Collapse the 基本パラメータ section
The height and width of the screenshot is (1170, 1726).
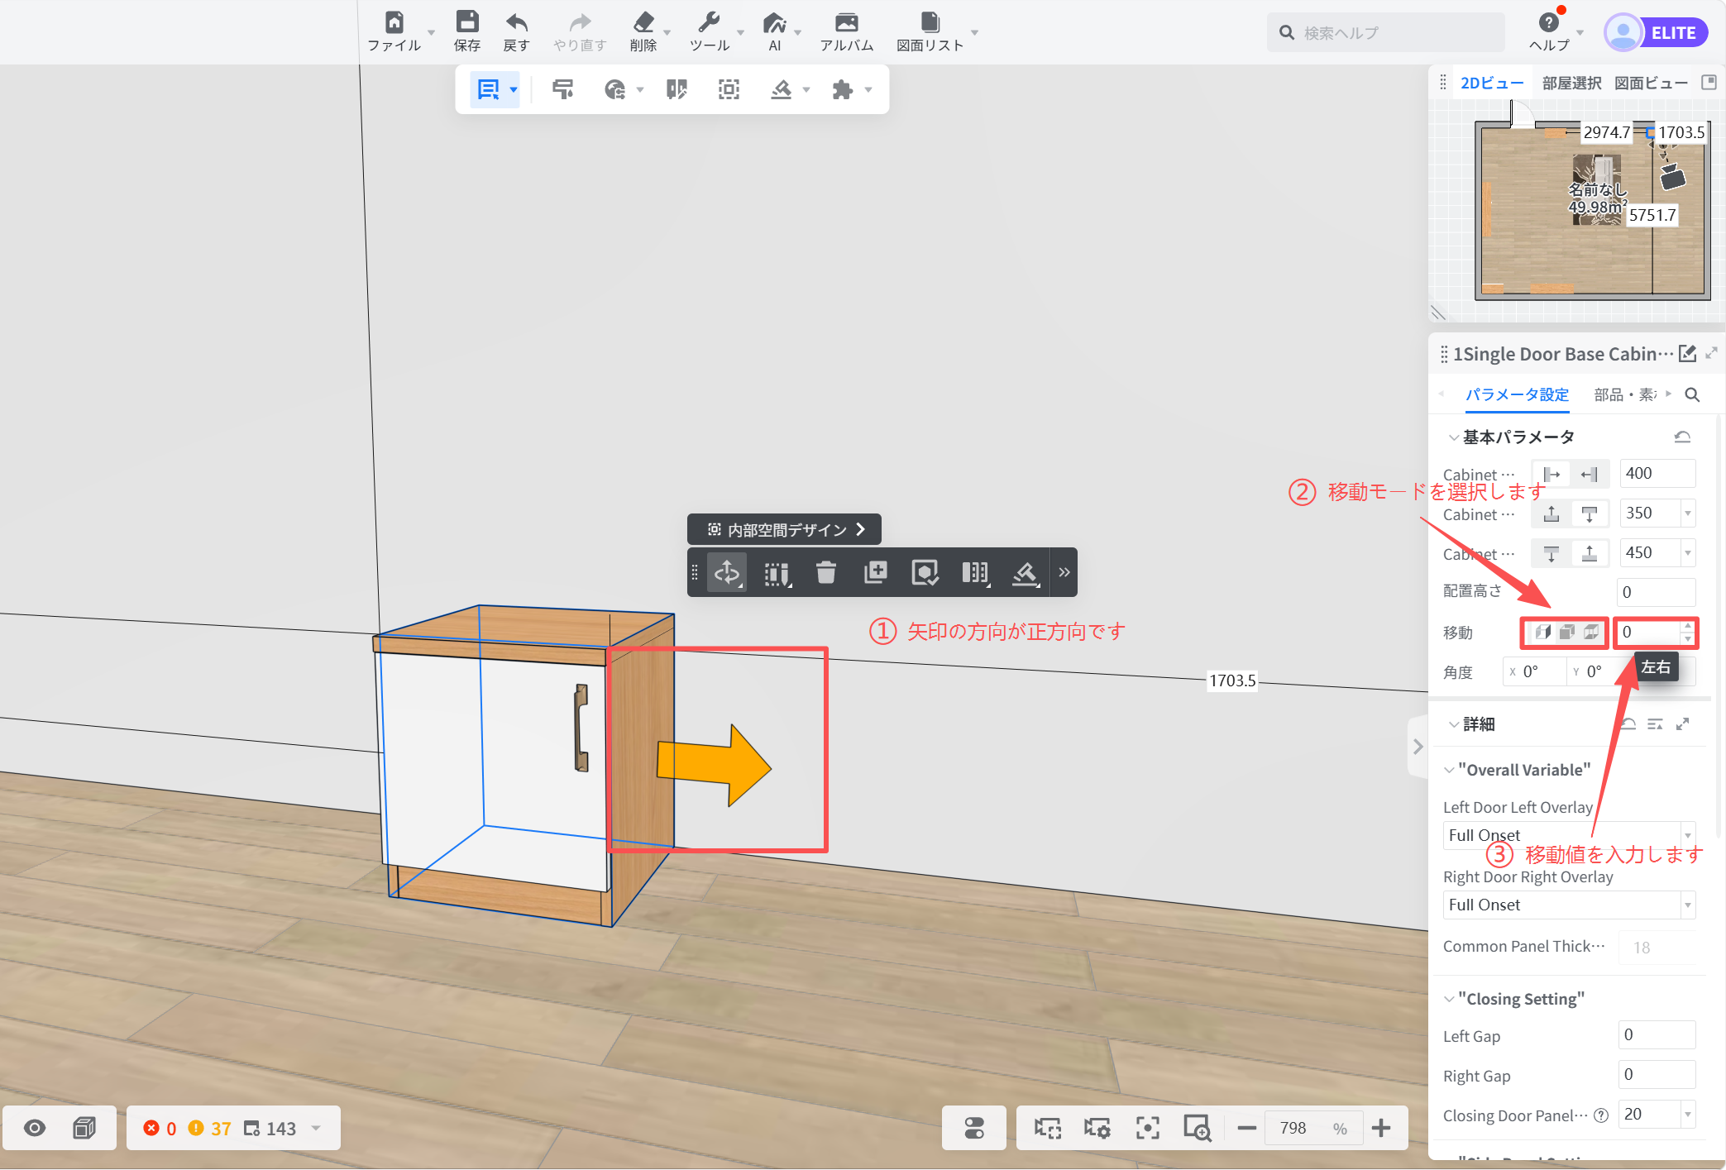tap(1453, 437)
